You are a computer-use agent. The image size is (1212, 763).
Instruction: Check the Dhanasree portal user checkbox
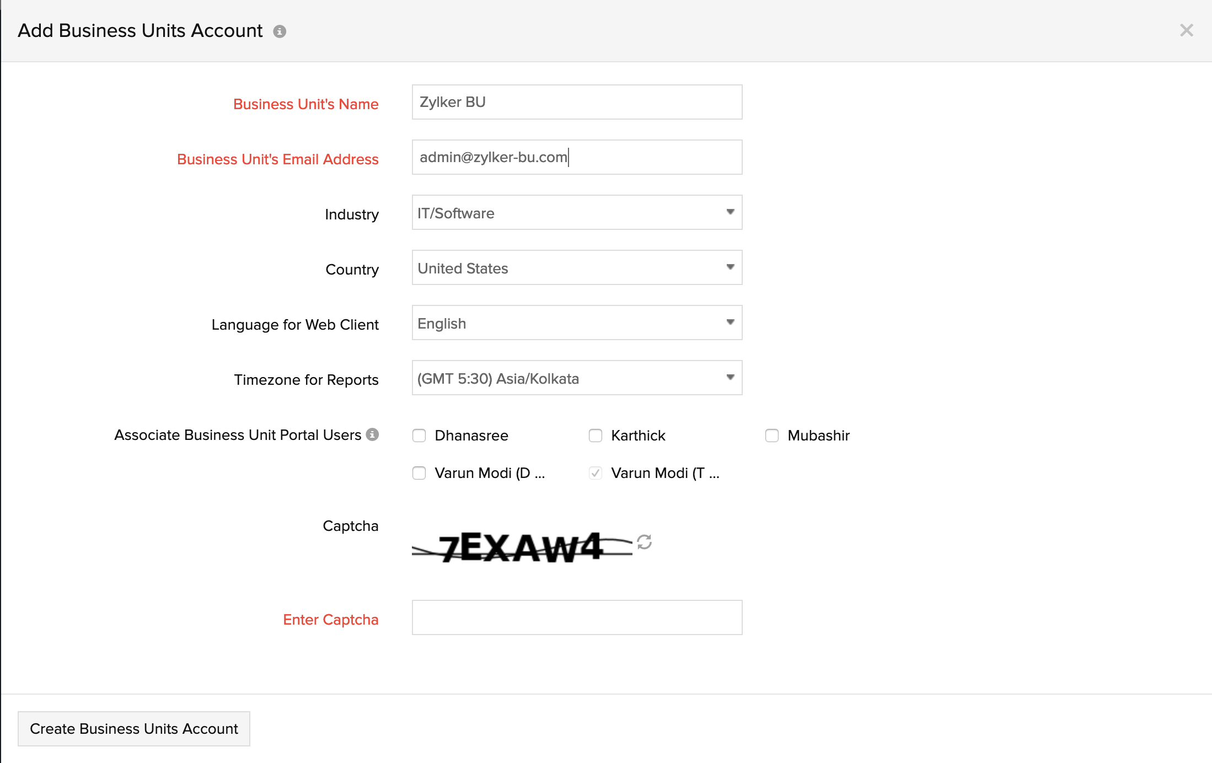(x=419, y=436)
